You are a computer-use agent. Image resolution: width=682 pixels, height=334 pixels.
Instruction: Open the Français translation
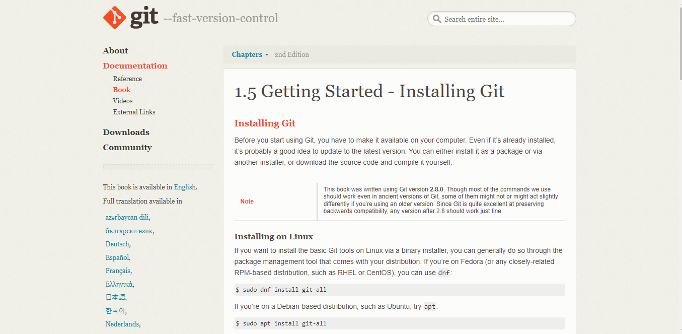(x=118, y=271)
